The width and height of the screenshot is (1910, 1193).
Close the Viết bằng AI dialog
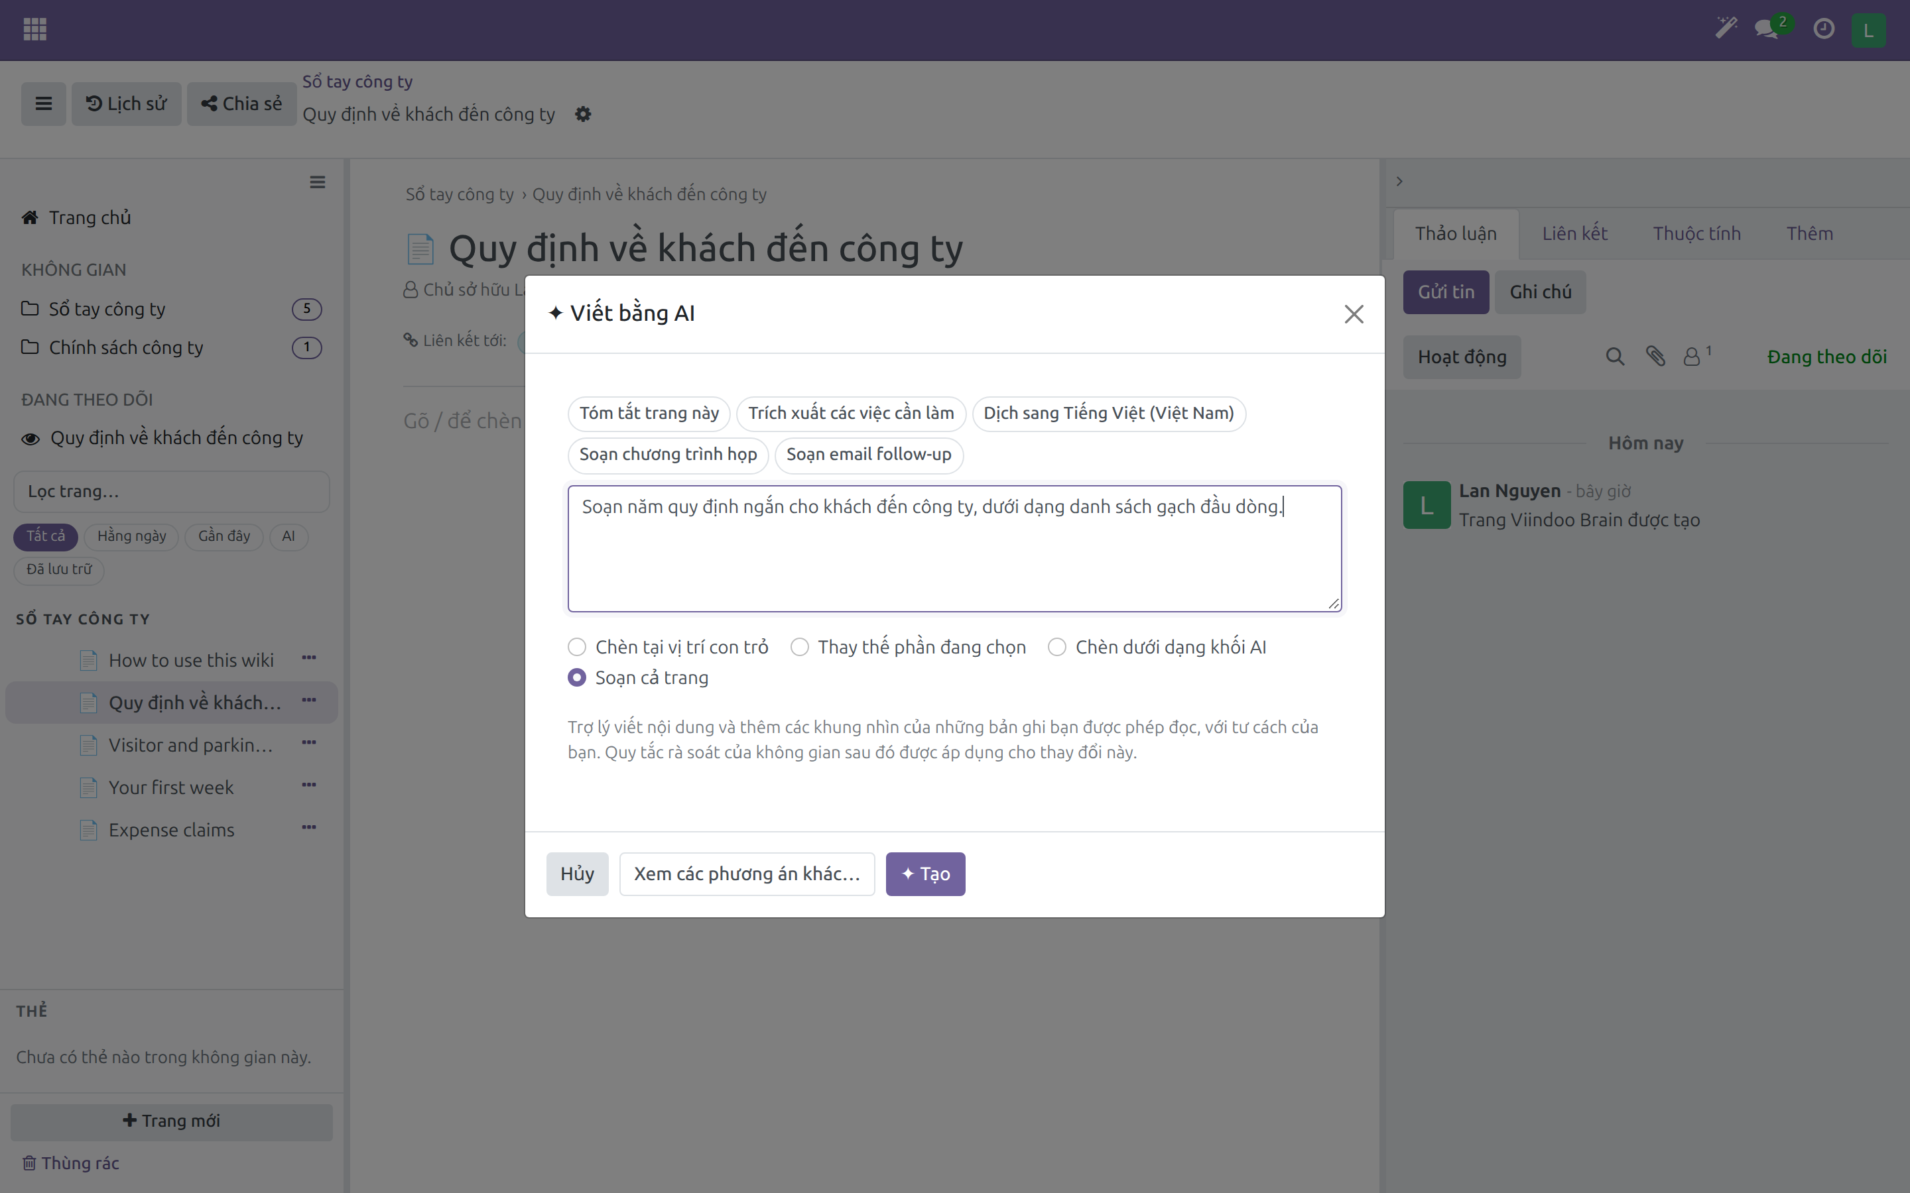coord(1354,314)
